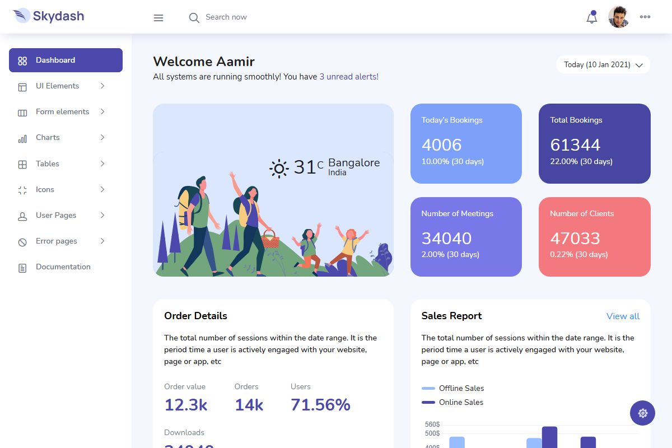
Task: Click the Bangalore location text
Action: click(x=354, y=162)
